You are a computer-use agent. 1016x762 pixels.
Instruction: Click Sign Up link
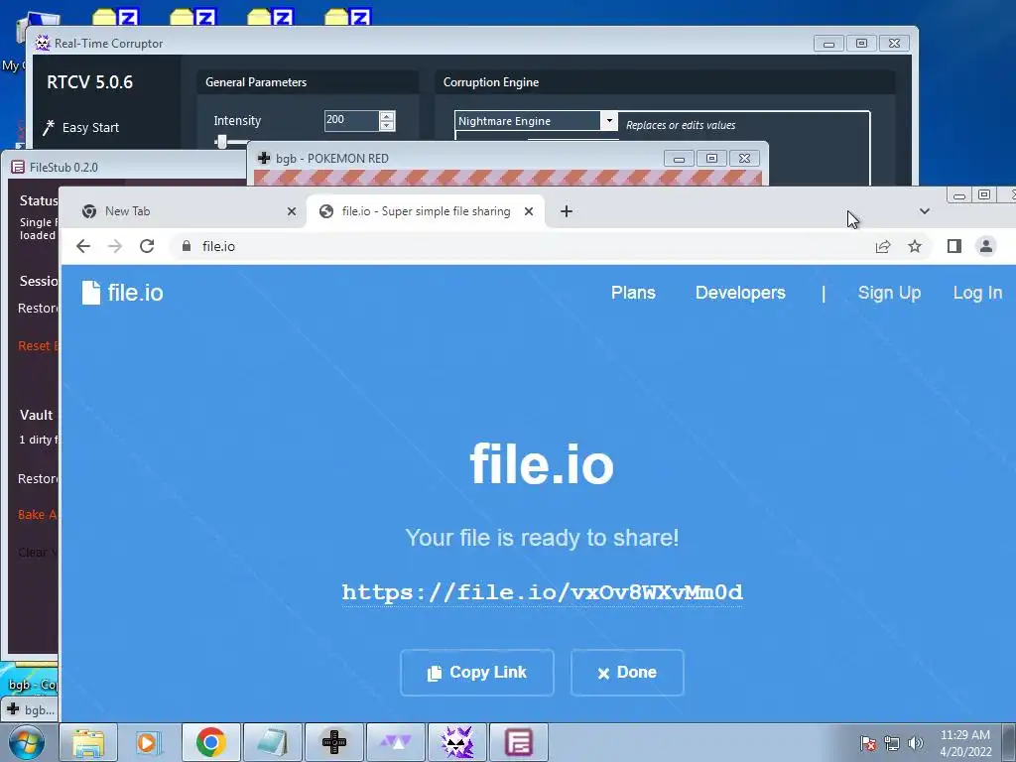pos(889,293)
